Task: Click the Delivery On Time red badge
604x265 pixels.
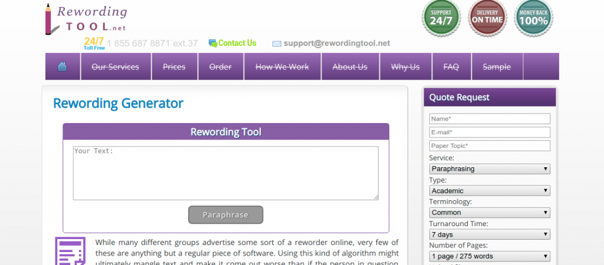Action: [x=487, y=18]
